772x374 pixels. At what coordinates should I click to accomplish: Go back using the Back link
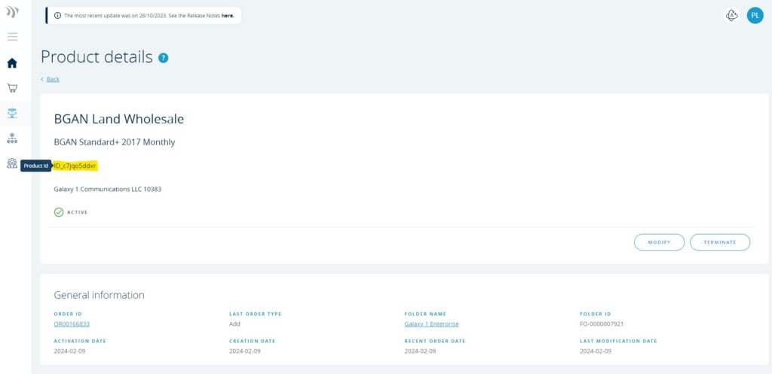click(52, 79)
